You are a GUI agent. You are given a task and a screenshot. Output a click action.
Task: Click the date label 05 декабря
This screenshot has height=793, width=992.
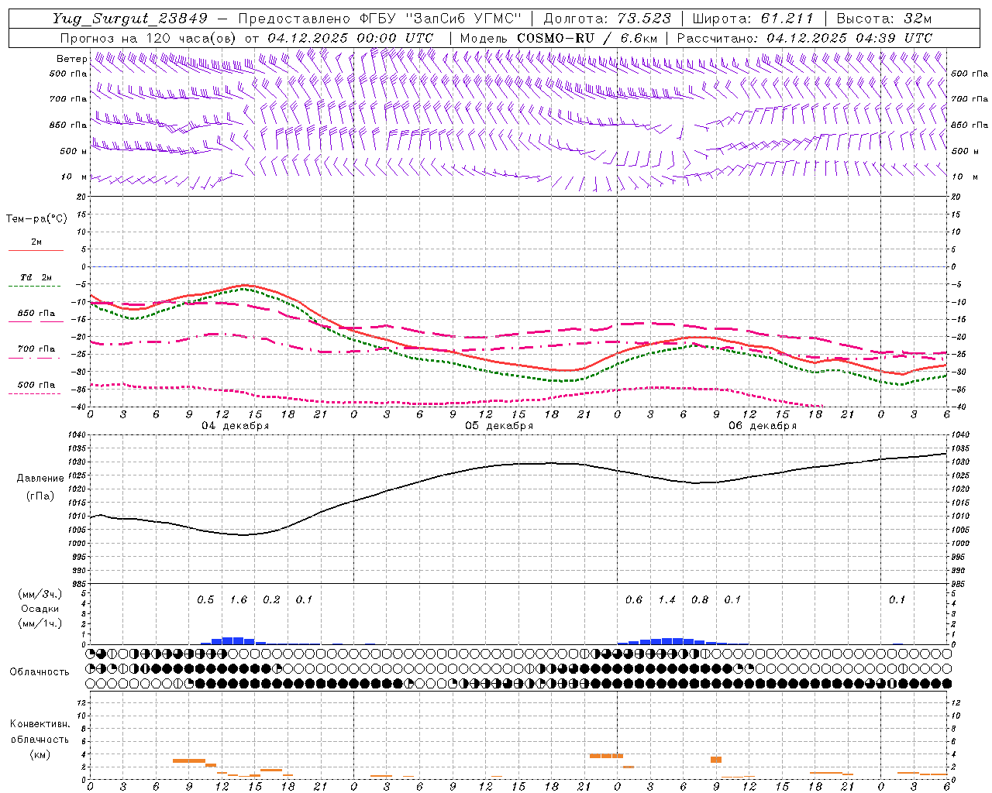pos(499,426)
